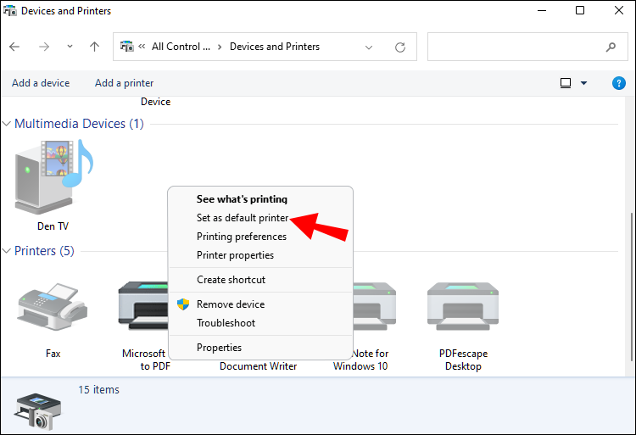636x435 pixels.
Task: Expand the address bar history dropdown
Action: click(368, 47)
